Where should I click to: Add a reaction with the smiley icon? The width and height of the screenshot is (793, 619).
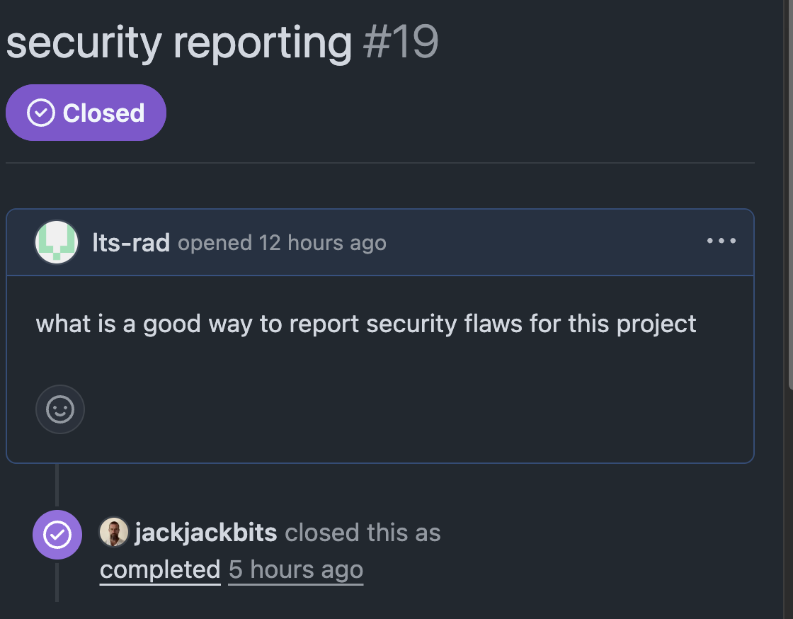pos(60,409)
